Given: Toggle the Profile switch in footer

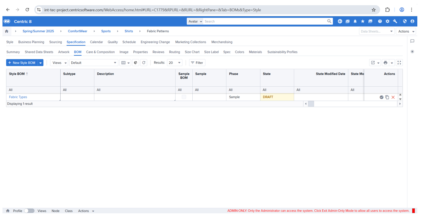Looking at the screenshot, I should click(29, 211).
